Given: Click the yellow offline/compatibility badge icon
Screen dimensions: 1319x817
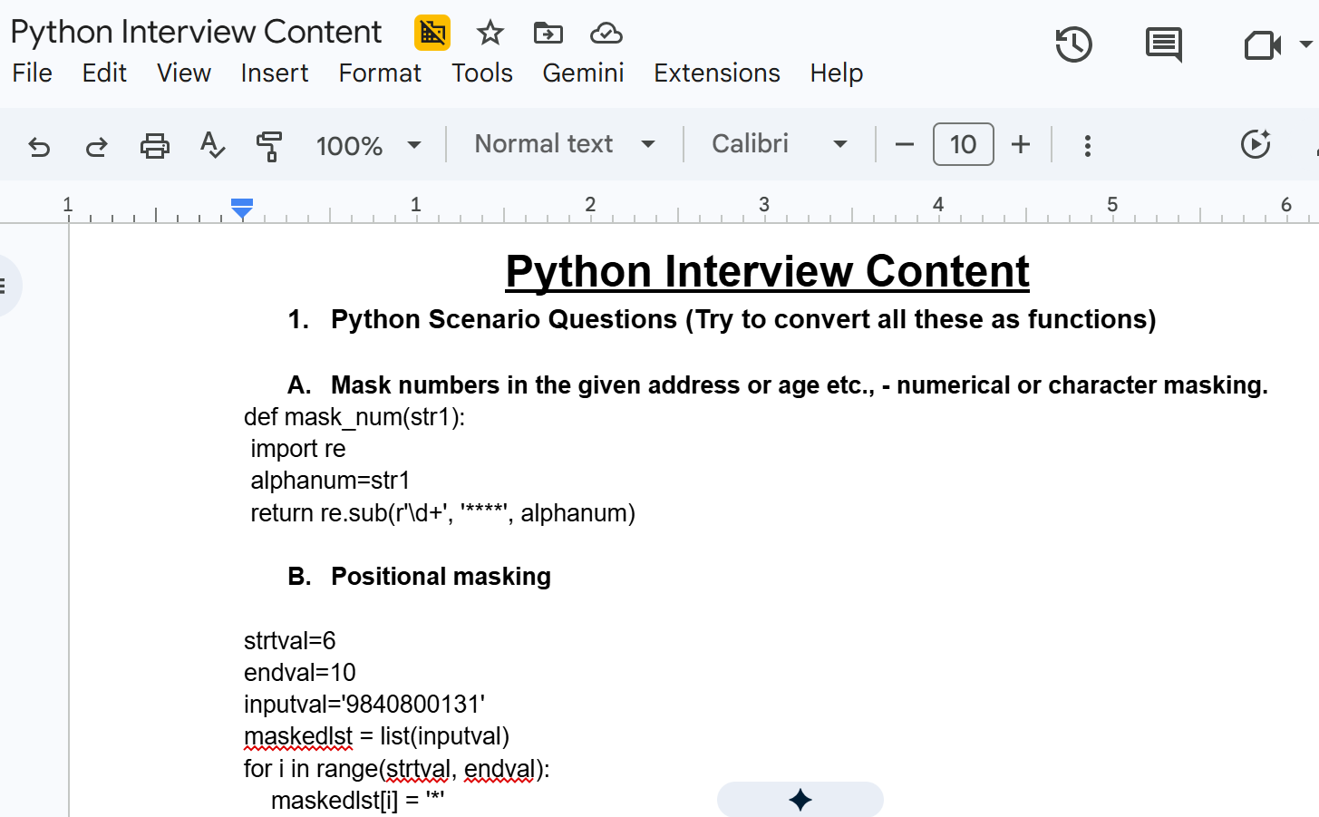Looking at the screenshot, I should pyautogui.click(x=432, y=33).
